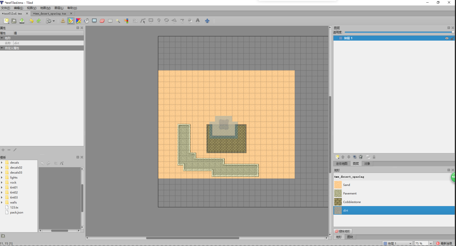Activate the Magic Wand selection tool

click(118, 21)
